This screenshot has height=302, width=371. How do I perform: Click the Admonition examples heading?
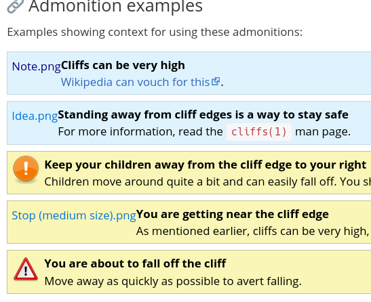[x=115, y=6]
